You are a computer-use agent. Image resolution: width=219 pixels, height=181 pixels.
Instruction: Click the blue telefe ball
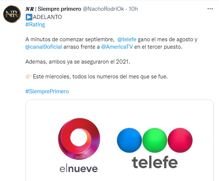coord(129,140)
